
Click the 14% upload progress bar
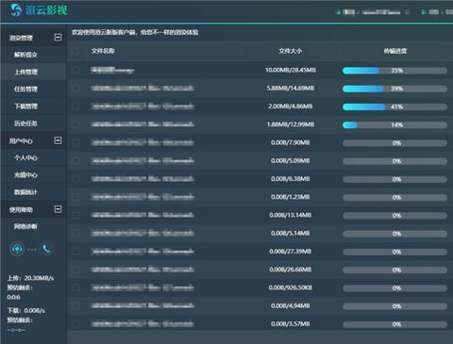394,125
